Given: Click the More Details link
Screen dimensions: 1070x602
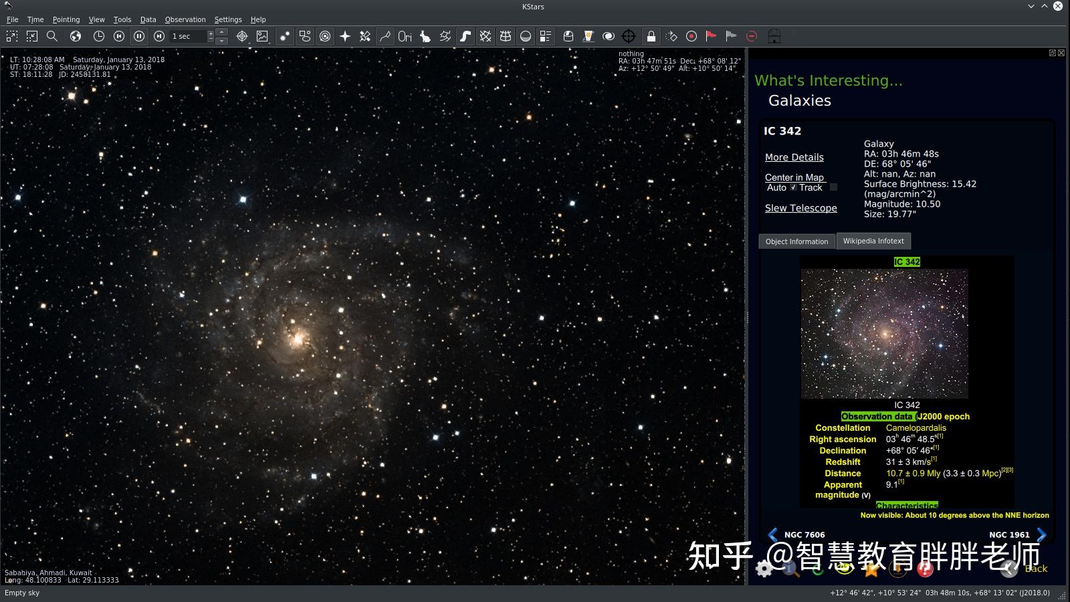Looking at the screenshot, I should click(x=794, y=157).
